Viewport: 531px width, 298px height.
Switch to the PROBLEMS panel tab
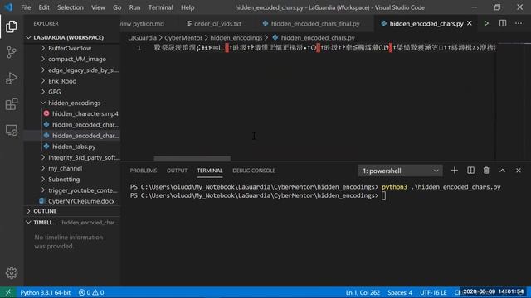[x=144, y=171]
